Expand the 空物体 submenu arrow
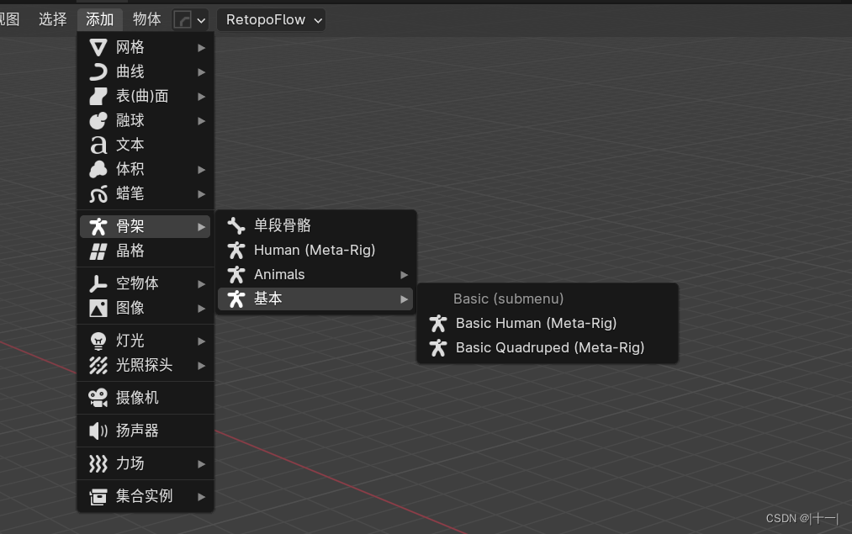This screenshot has height=534, width=852. click(x=202, y=284)
